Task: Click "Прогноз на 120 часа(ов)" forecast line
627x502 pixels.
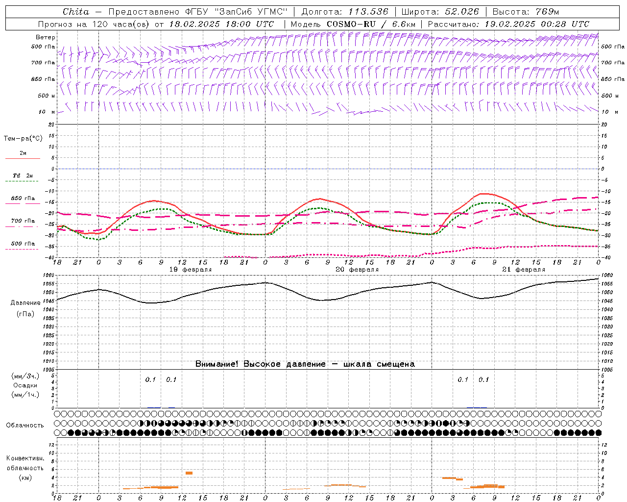Action: (x=95, y=24)
